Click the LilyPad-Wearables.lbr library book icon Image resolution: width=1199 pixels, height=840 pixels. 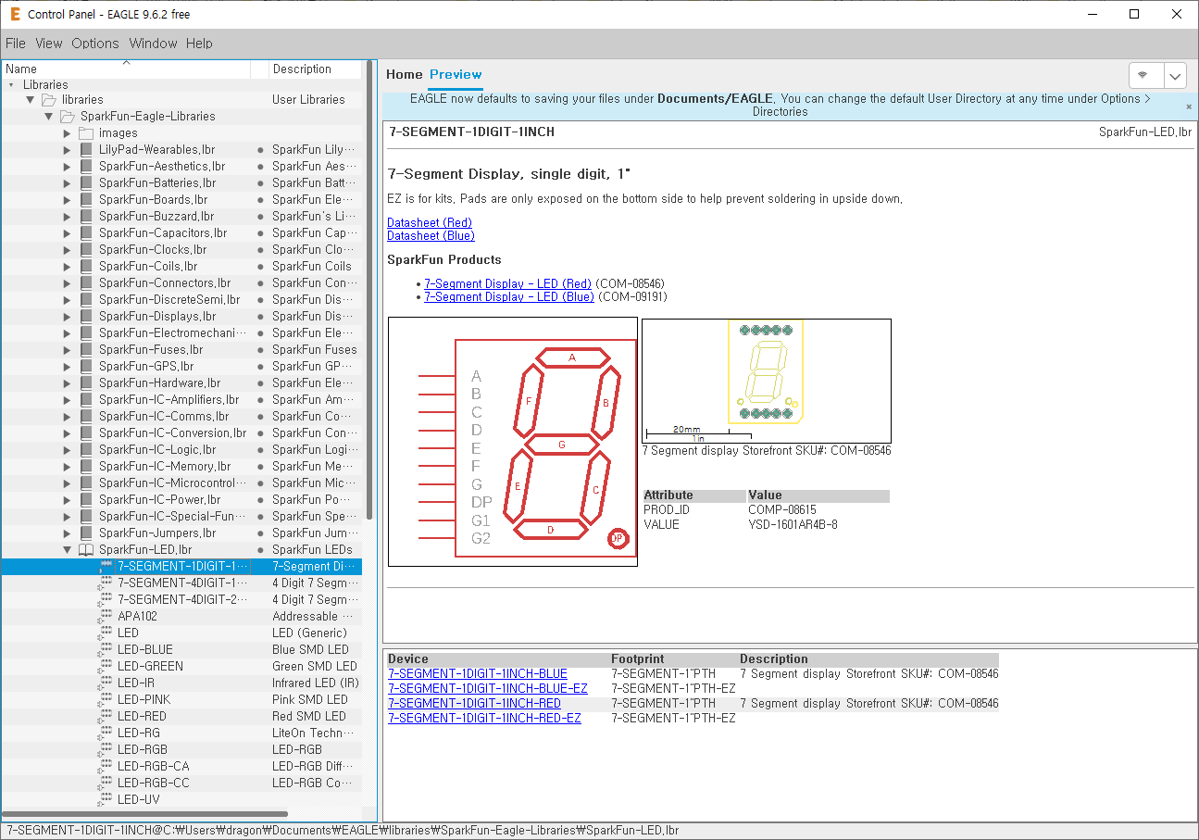click(x=85, y=149)
